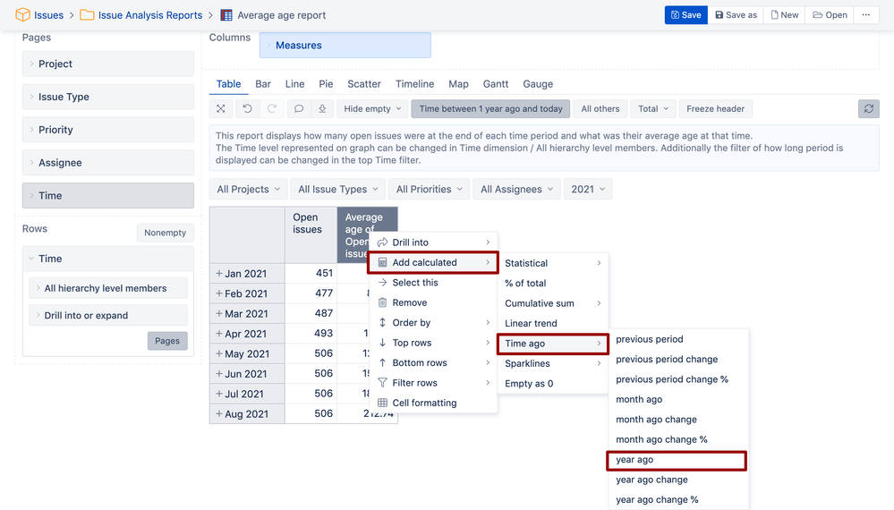894x510 pixels.
Task: Open the Statistical submenu
Action: point(552,263)
